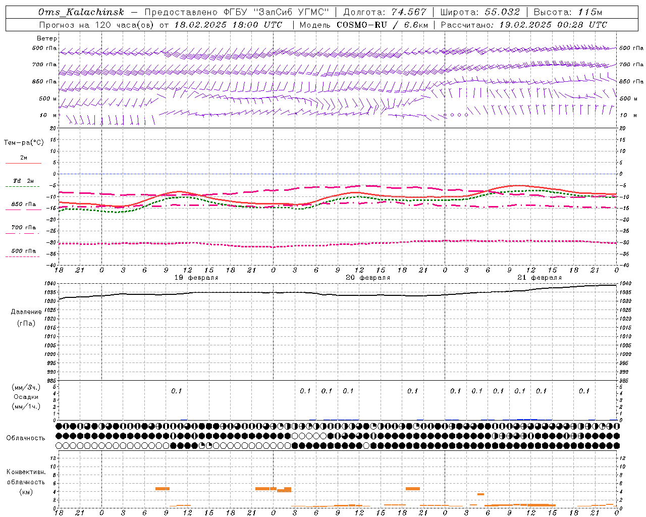Click the provider text ФГБУ "ЗапСиб УГМС"
The image size is (646, 517).
(276, 12)
